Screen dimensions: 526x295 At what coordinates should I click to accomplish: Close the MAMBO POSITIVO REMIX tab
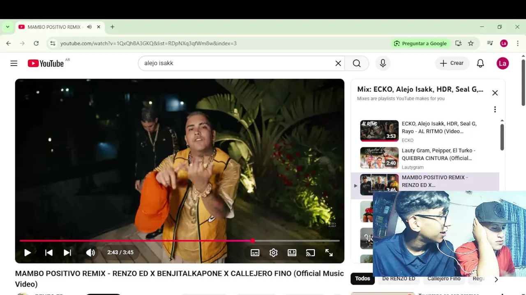[99, 27]
